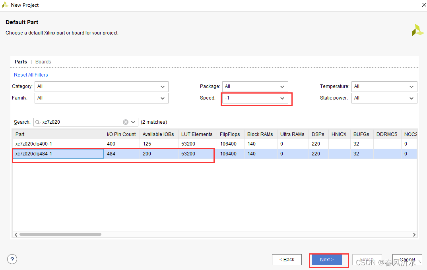The width and height of the screenshot is (427, 270).
Task: Sort by the BUFGs column header
Action: coord(362,134)
